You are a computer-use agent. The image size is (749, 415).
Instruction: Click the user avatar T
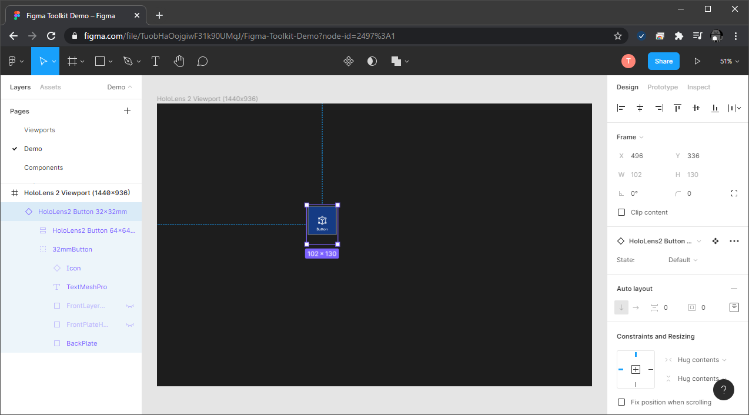(628, 61)
